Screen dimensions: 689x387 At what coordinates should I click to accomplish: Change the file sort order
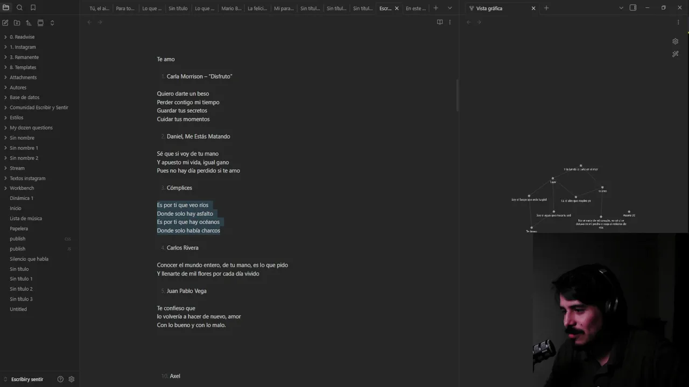coord(29,23)
